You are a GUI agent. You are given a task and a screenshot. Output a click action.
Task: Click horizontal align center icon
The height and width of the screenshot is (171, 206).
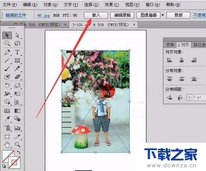point(181,60)
